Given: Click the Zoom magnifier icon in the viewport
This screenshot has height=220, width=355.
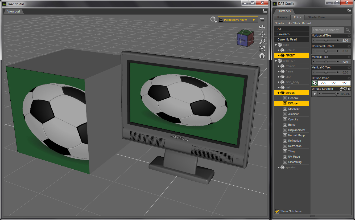Looking at the screenshot, I should [x=262, y=41].
